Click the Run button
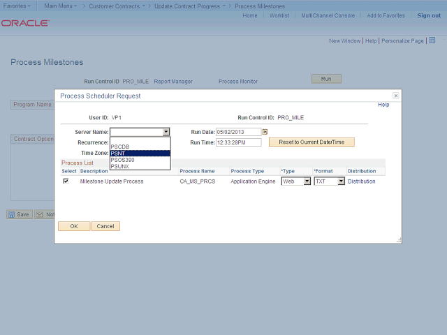Image resolution: width=447 pixels, height=335 pixels. click(x=326, y=79)
